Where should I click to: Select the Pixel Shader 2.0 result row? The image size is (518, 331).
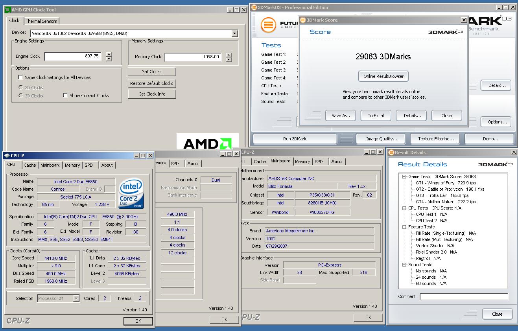tap(436, 252)
